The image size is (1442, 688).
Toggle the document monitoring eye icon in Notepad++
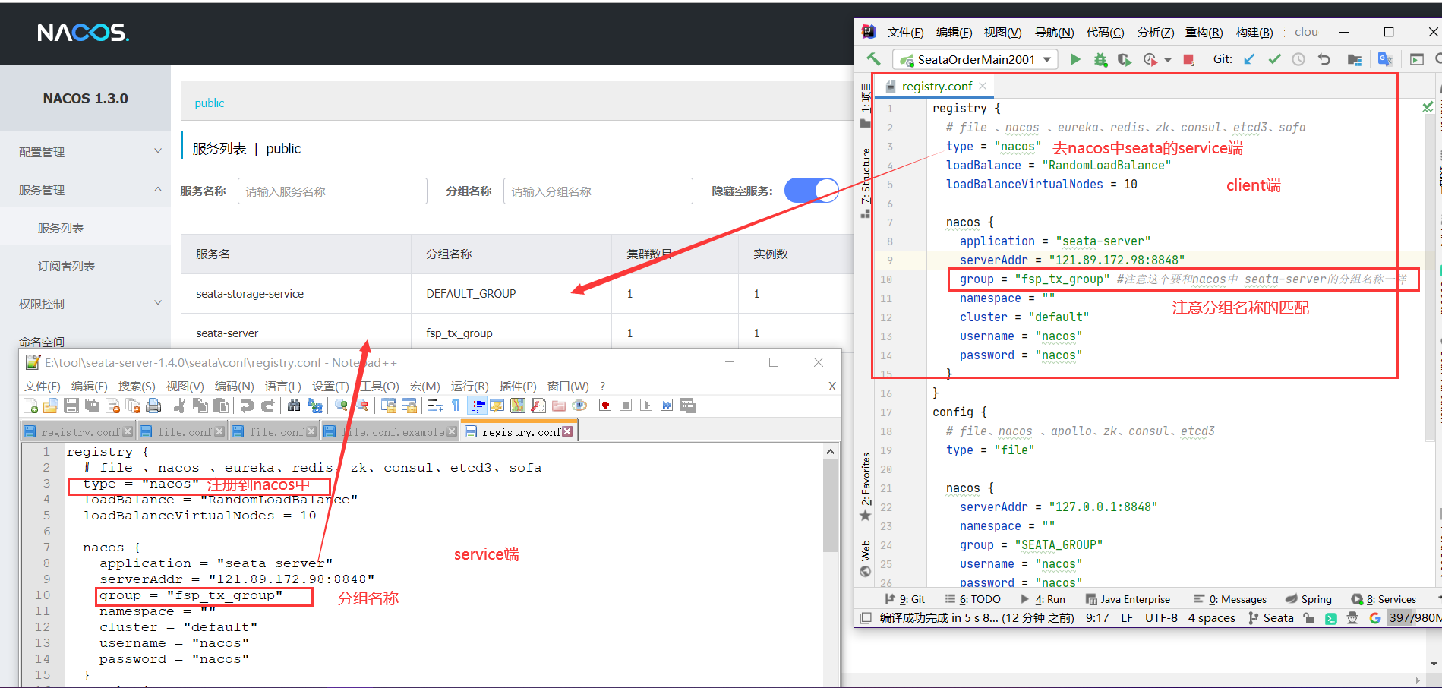pos(579,406)
